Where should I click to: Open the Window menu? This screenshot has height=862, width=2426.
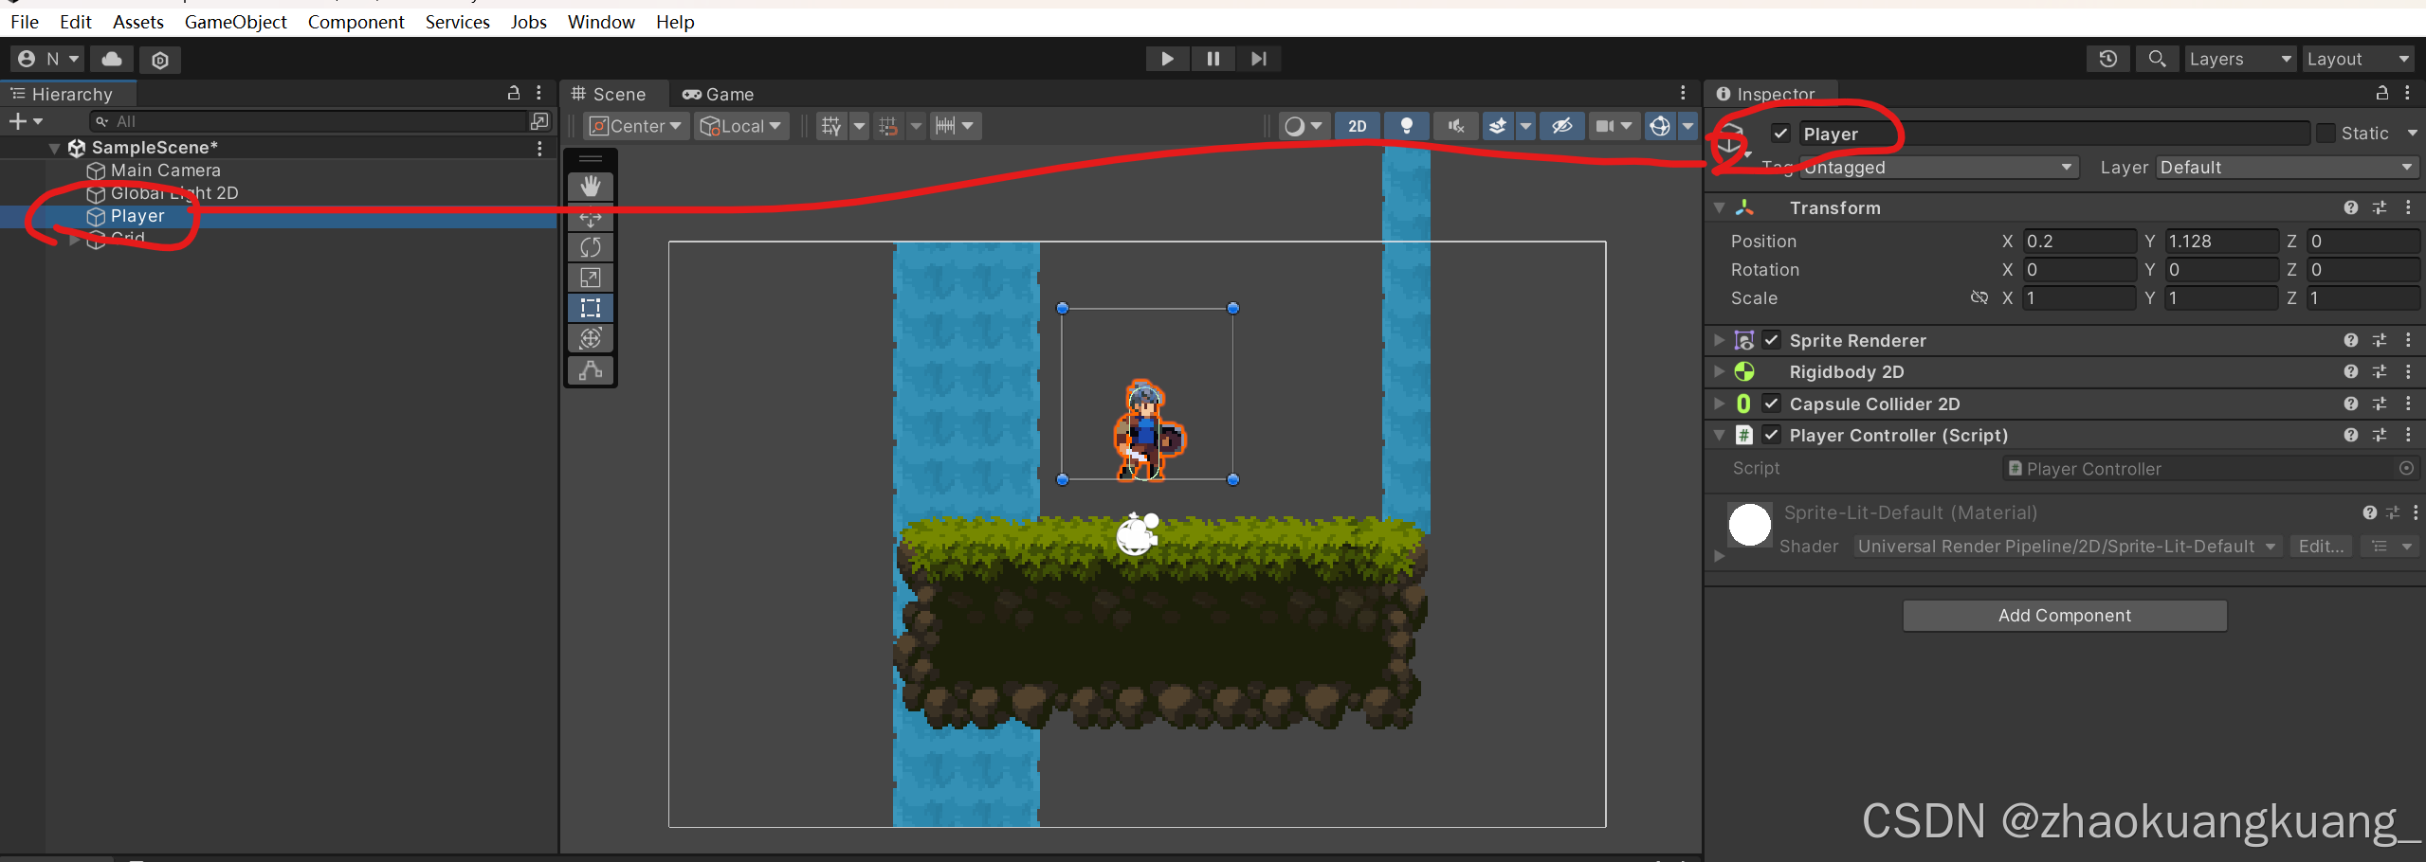601,22
